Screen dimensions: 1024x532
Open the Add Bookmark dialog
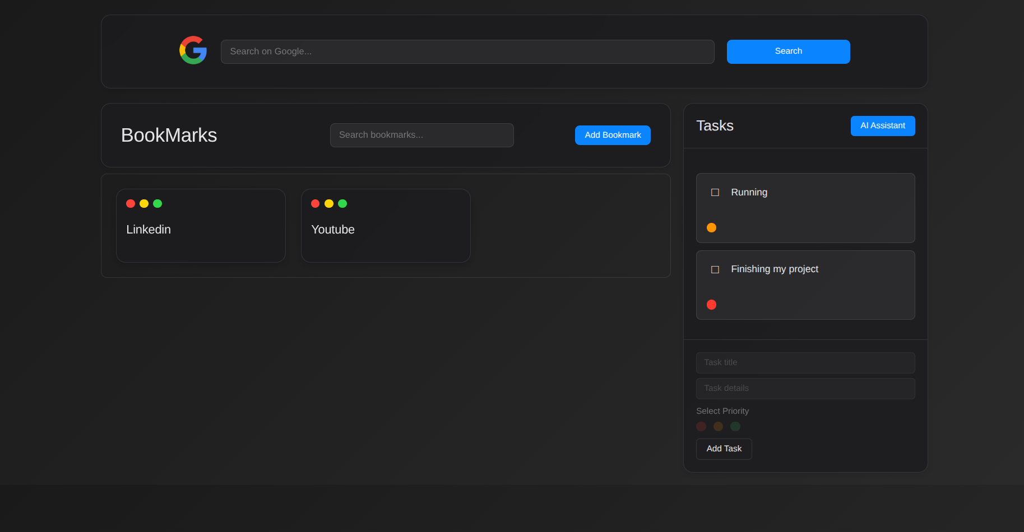[613, 135]
